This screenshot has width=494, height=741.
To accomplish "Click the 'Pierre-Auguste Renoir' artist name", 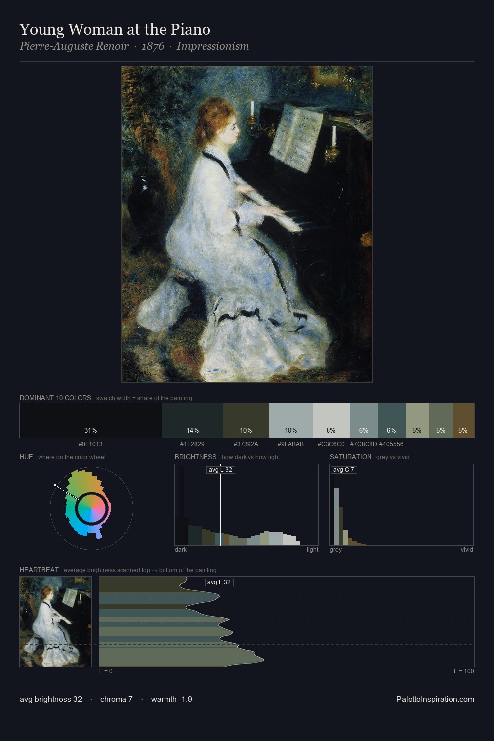I will (74, 46).
